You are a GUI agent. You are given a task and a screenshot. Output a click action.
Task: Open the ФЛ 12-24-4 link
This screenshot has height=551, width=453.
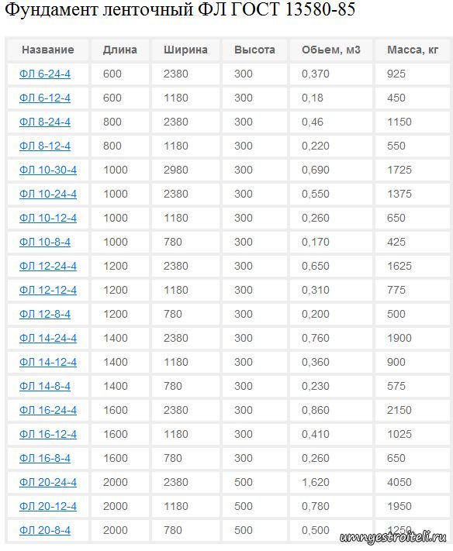click(x=48, y=266)
